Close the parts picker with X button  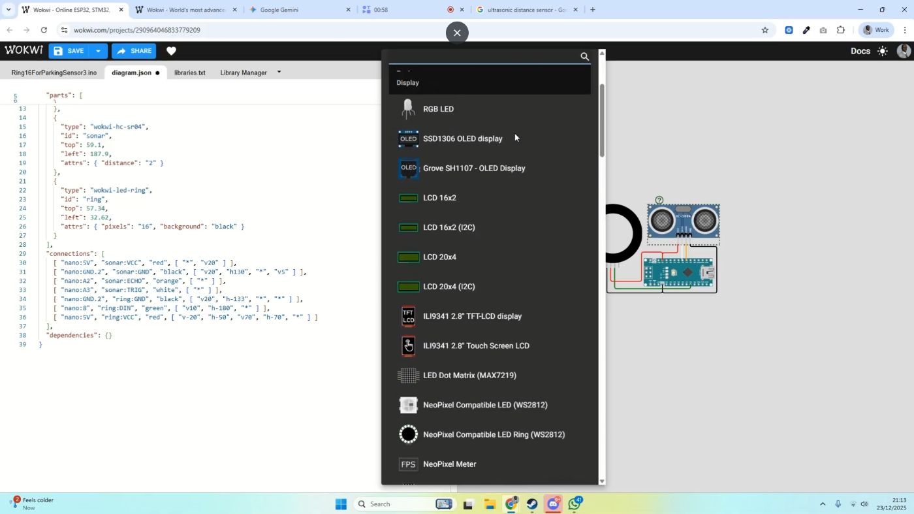coord(457,33)
